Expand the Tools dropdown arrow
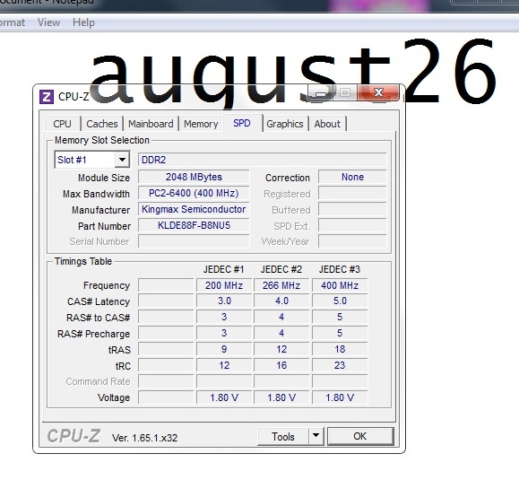This screenshot has width=519, height=480. pyautogui.click(x=316, y=436)
